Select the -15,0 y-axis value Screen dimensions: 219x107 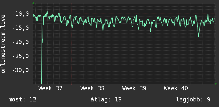[20, 28]
